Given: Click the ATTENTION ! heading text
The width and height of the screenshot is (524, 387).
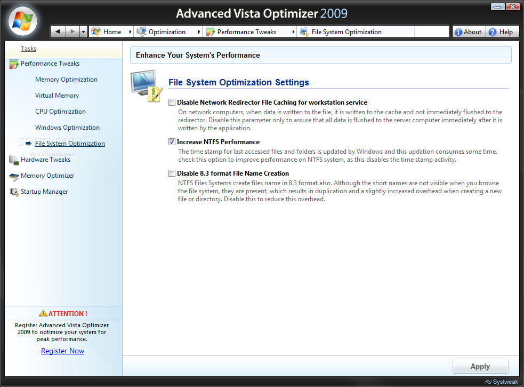Looking at the screenshot, I should click(x=68, y=314).
